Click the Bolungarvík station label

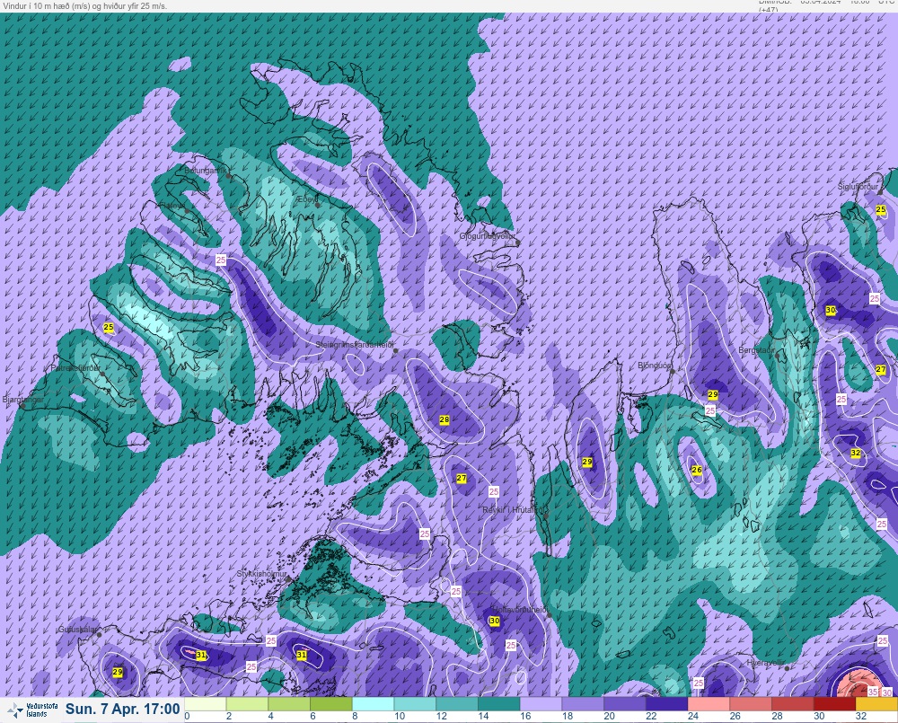coord(206,171)
